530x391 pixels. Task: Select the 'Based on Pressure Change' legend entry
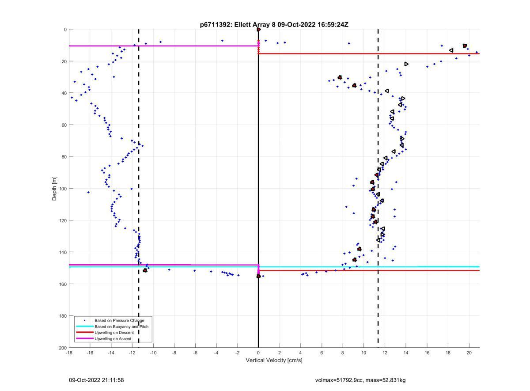click(119, 320)
